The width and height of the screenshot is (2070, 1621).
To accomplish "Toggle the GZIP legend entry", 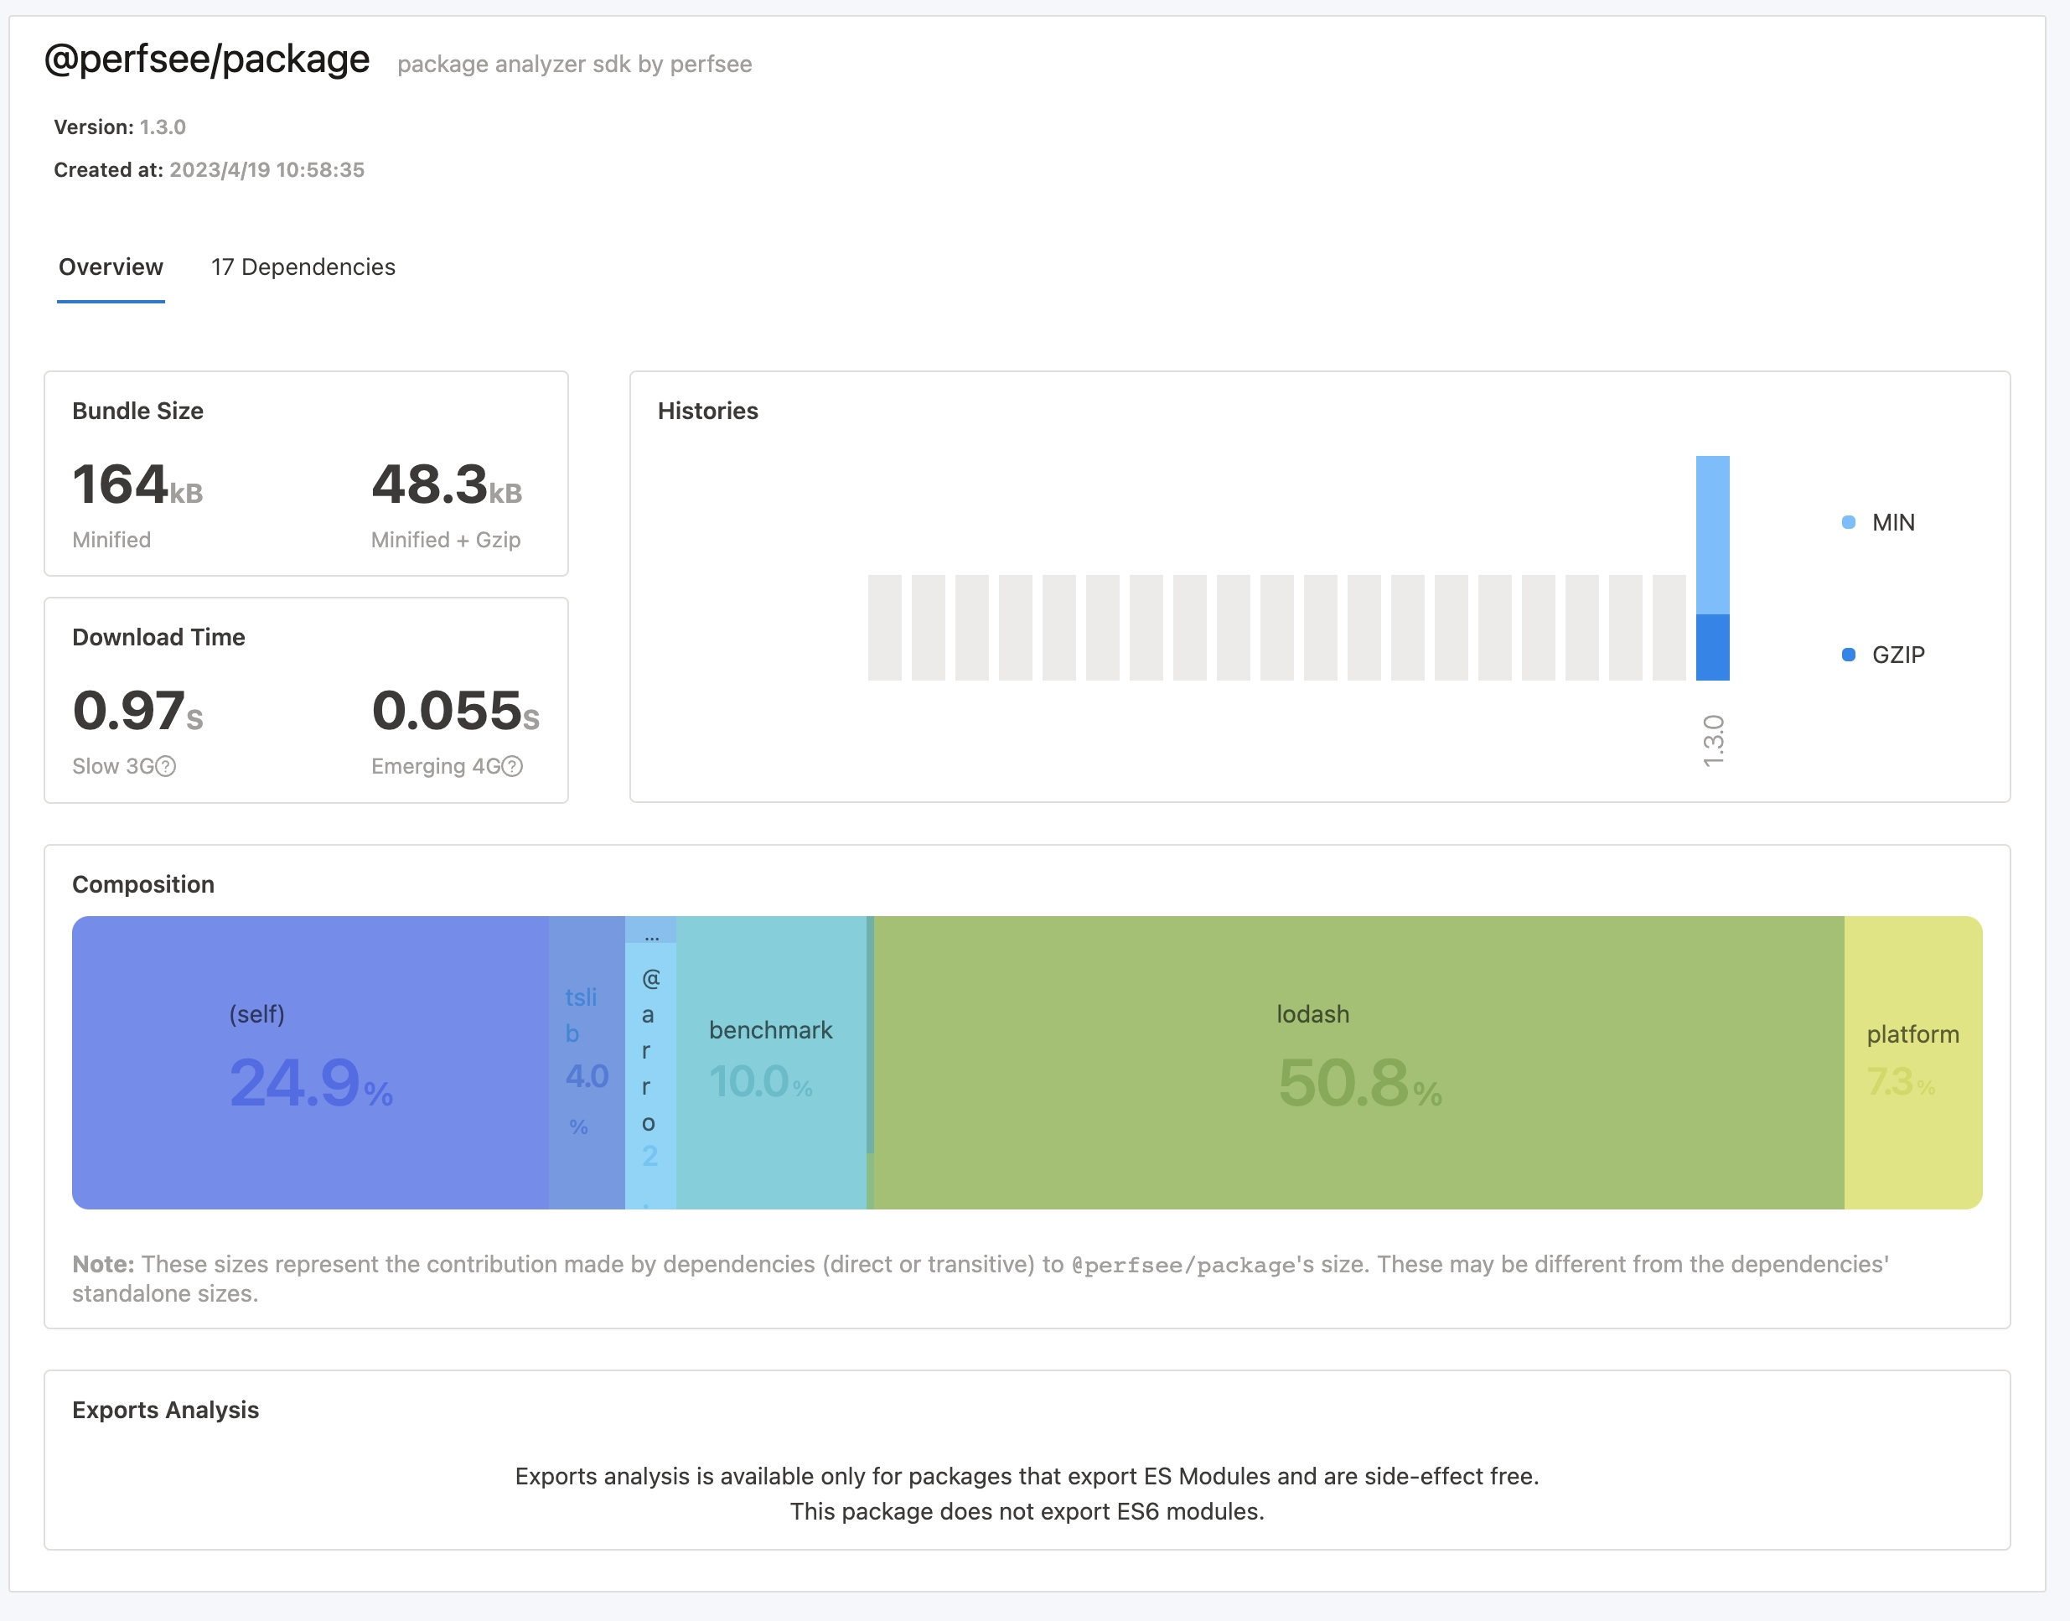I will (1883, 655).
